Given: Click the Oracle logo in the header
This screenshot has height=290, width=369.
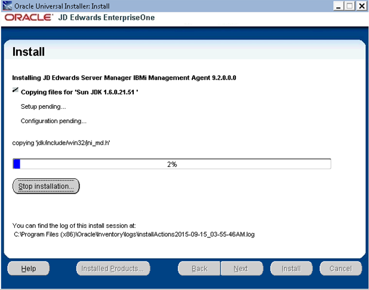Looking at the screenshot, I should [x=29, y=17].
